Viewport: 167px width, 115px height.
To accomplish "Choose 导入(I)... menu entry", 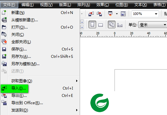I will [40, 88].
